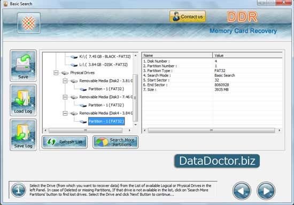Select L:\ 3.84 GB DISK FAT32 drive
294x205 pixels.
click(103, 65)
